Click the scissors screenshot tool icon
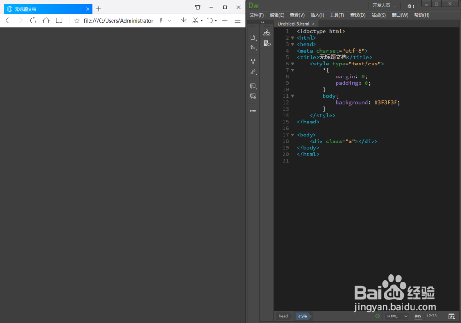Viewport: 461px width, 323px height. point(195,20)
